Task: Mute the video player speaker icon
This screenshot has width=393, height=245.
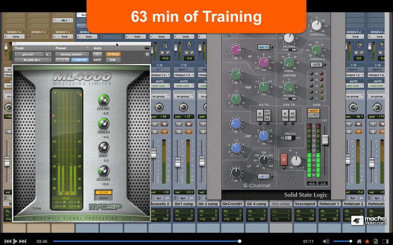Action: [x=326, y=241]
